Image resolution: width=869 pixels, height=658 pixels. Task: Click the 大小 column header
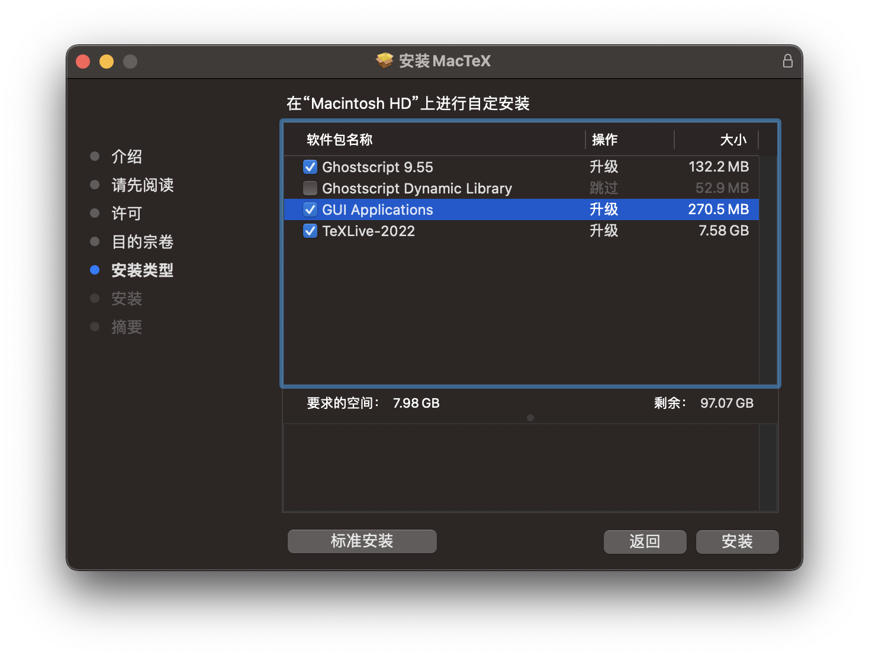coord(733,139)
